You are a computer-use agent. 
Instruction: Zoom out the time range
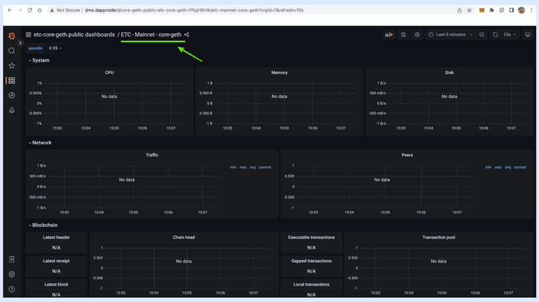point(482,35)
